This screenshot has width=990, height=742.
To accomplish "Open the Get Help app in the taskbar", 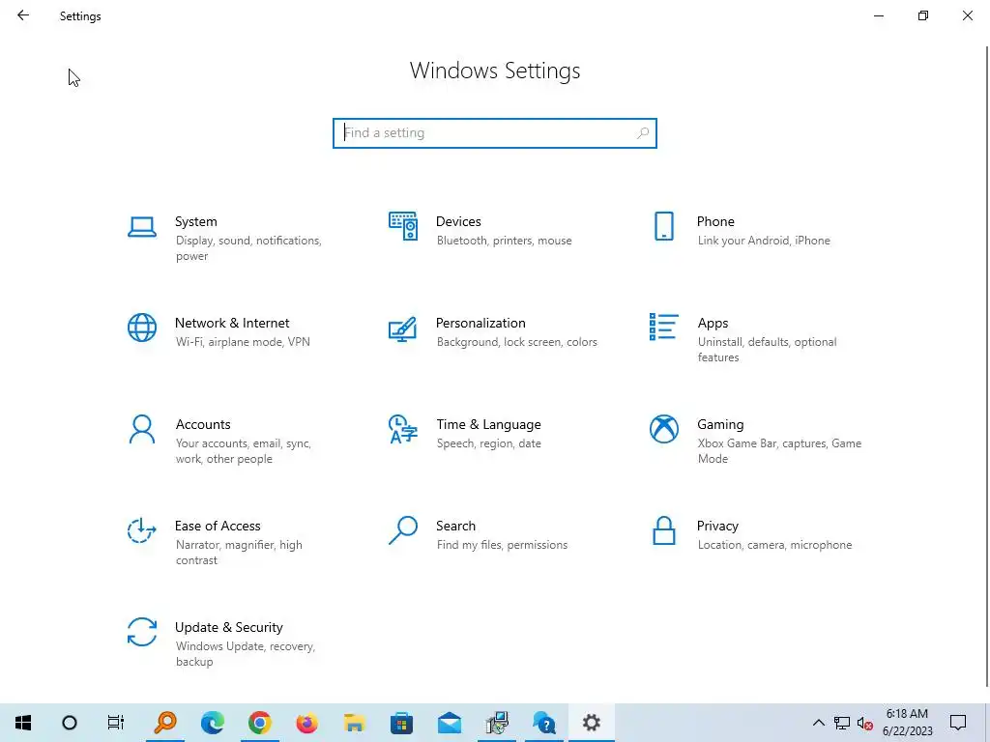I will (x=544, y=723).
